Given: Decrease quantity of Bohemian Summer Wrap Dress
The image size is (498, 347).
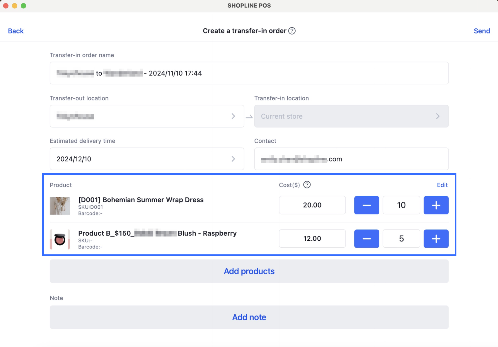Looking at the screenshot, I should click(366, 205).
